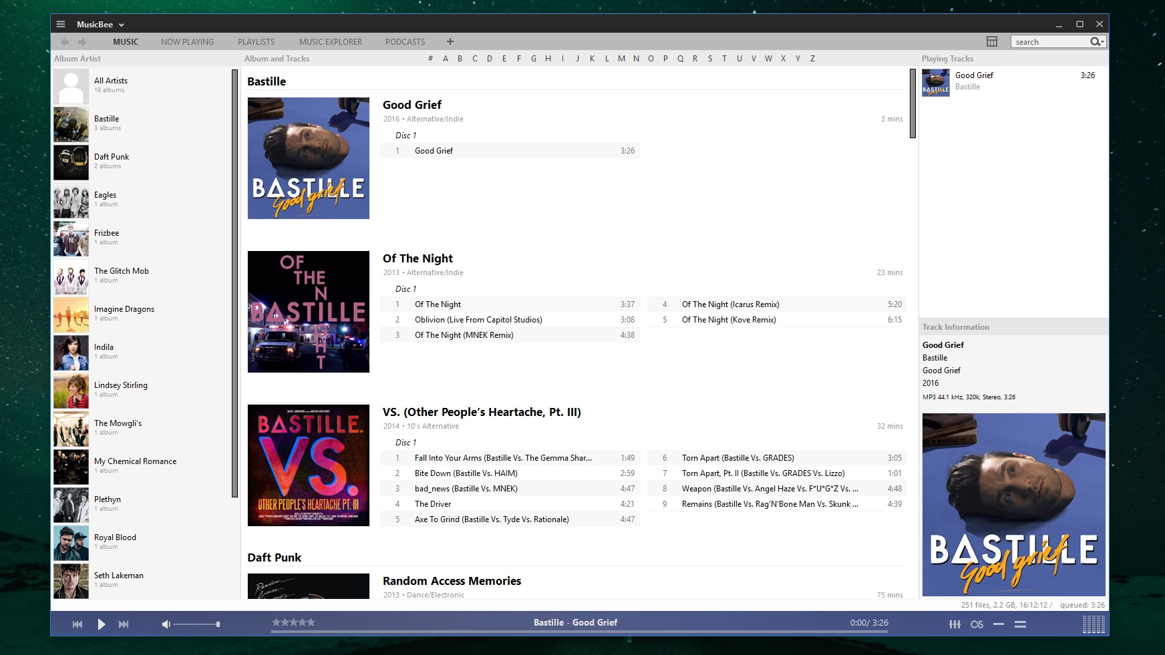
Task: Select Royal Blood artist
Action: click(142, 542)
